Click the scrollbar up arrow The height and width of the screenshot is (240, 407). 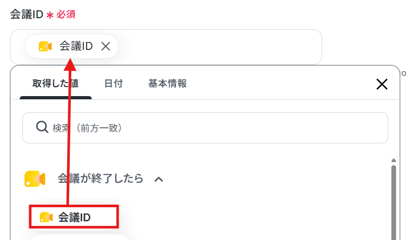pyautogui.click(x=393, y=161)
